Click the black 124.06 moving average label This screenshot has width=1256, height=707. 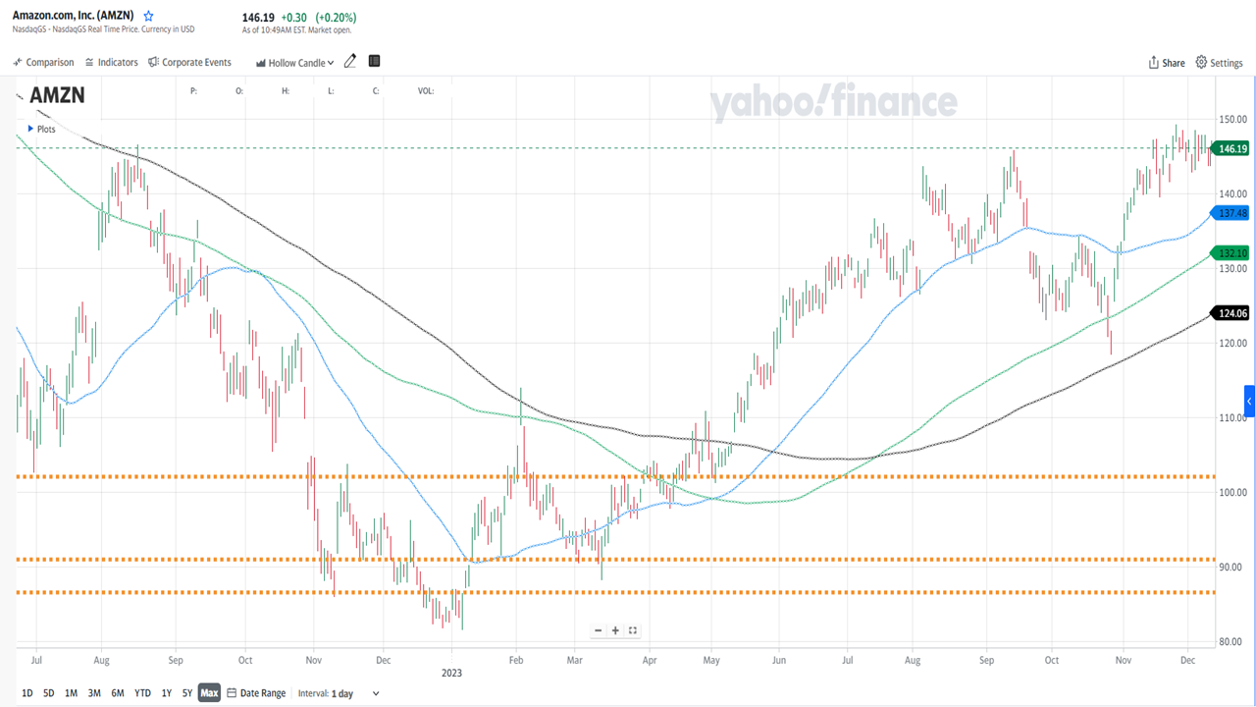[x=1230, y=314]
